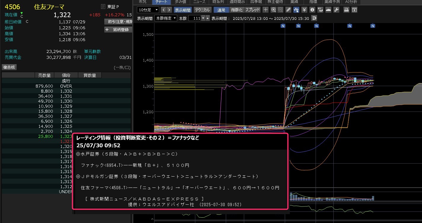
Task: Switch to the 適時開示 tab
Action: [237, 2]
